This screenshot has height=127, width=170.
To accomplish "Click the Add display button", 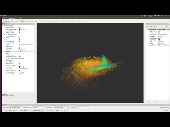I will [x=6, y=102].
